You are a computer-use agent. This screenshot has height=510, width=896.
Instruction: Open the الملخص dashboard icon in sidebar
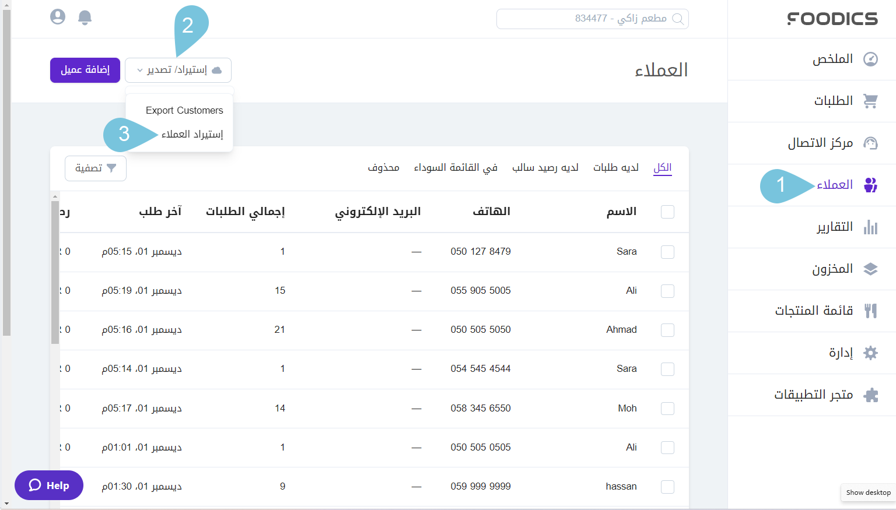tap(870, 59)
